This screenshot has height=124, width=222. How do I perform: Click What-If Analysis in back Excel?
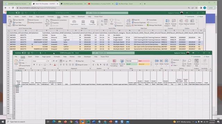click(x=167, y=23)
